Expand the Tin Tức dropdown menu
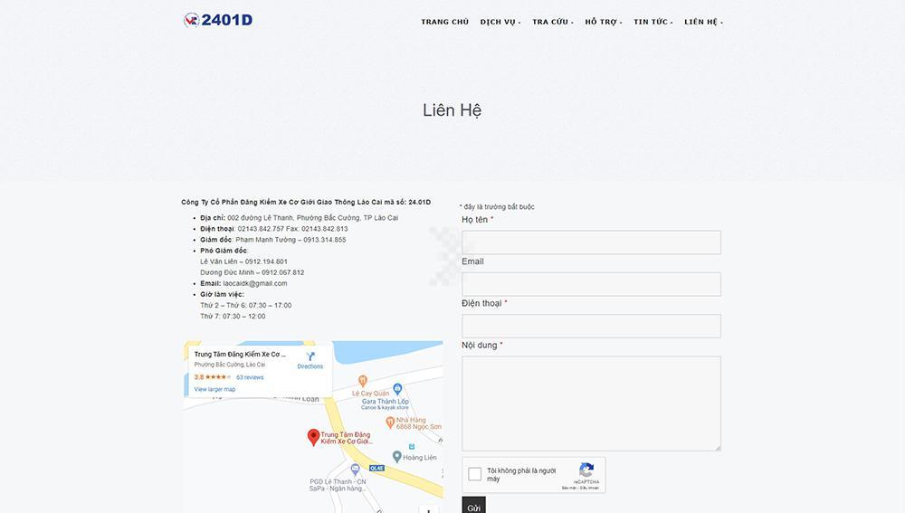Viewport: 905px width, 513px height. (x=653, y=22)
